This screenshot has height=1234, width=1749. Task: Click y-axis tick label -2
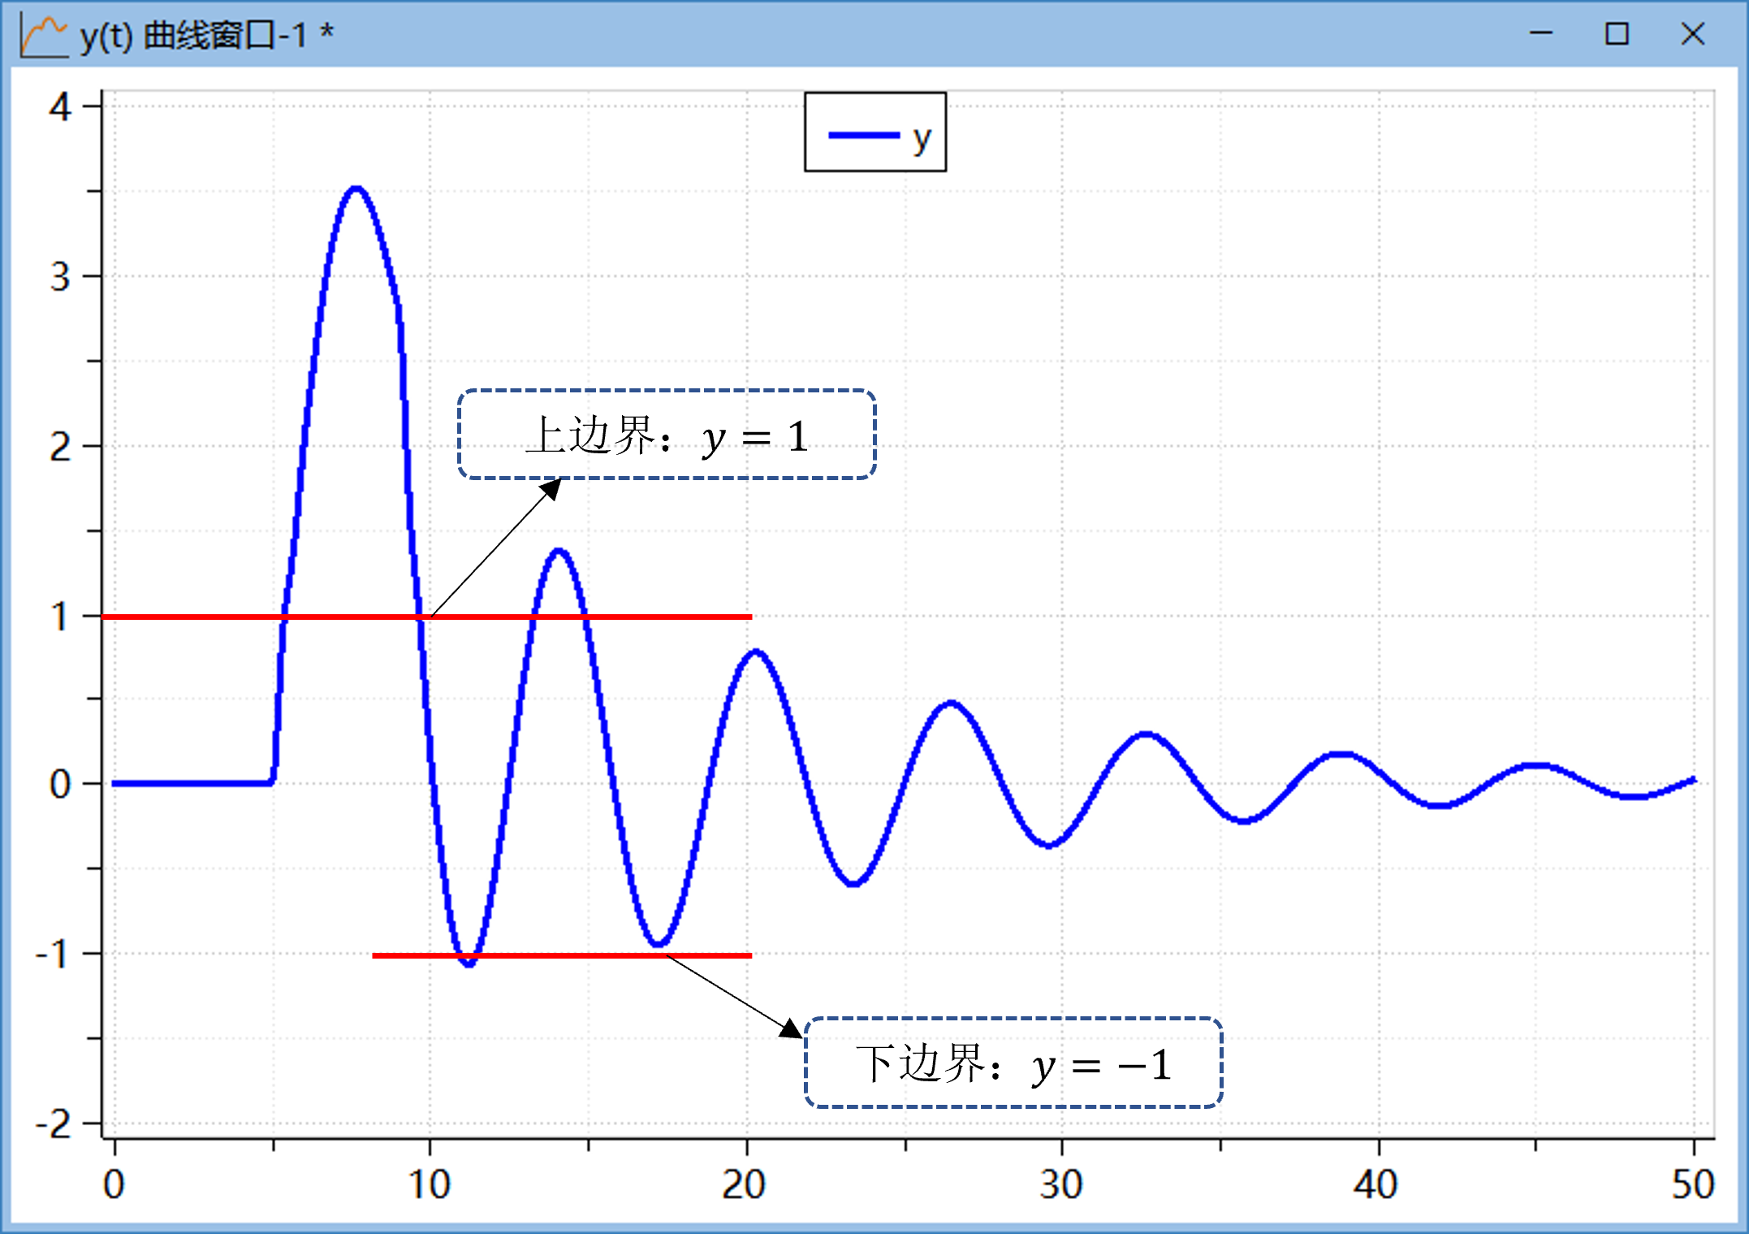pos(54,1124)
